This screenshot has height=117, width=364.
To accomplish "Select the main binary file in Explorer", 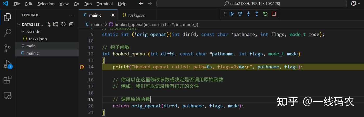I will pos(47,46).
